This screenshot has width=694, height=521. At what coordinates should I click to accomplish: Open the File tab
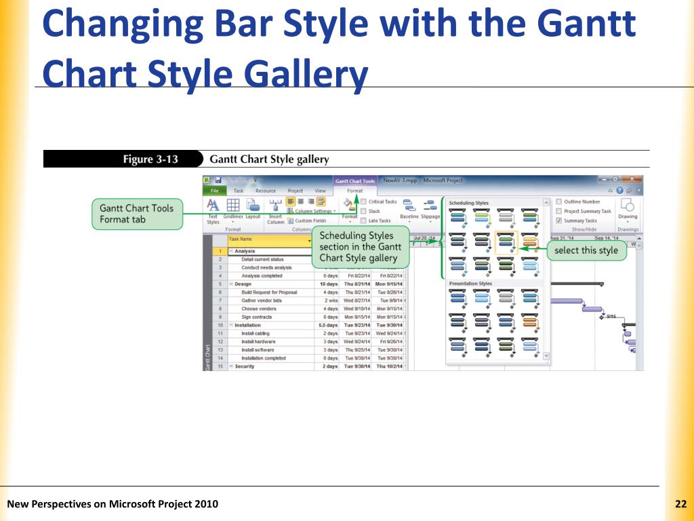pyautogui.click(x=215, y=191)
